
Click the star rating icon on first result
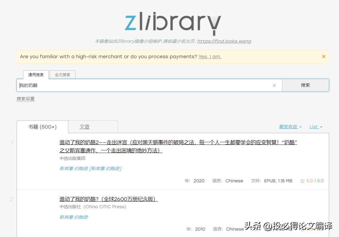[302, 181]
